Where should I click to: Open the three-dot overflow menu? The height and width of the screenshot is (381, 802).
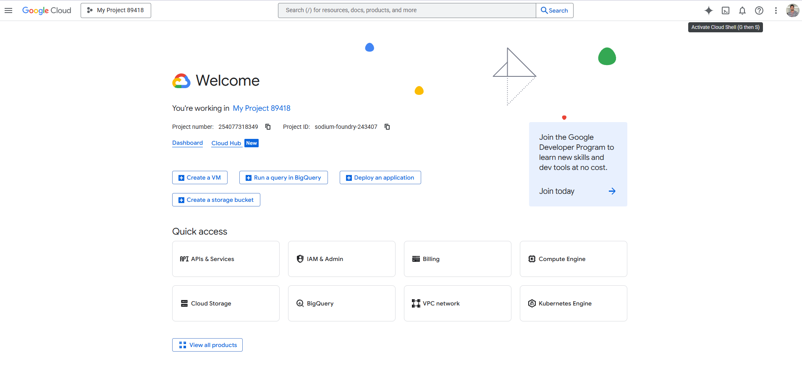point(776,10)
